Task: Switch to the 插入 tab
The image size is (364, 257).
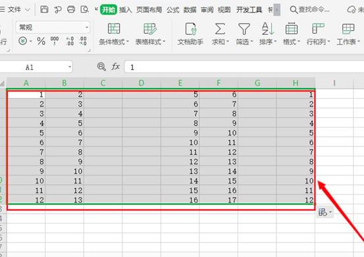Action: tap(126, 10)
